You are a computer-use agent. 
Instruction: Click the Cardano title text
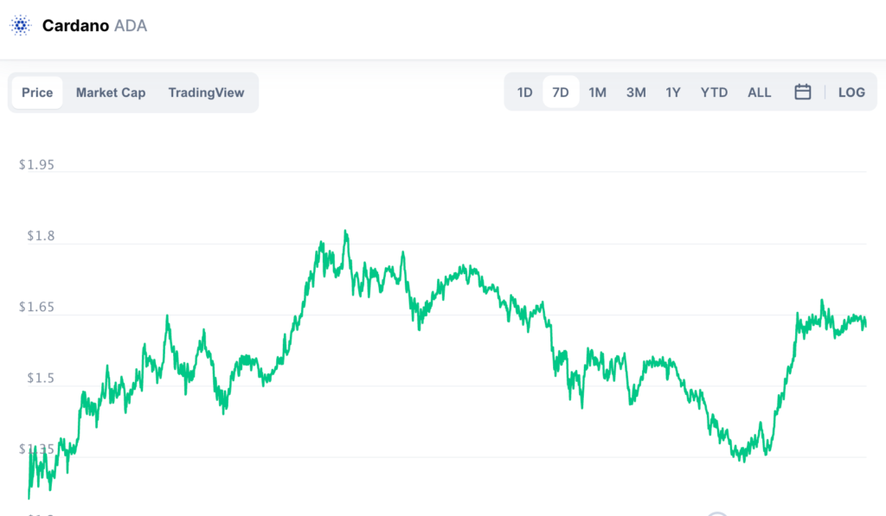76,26
